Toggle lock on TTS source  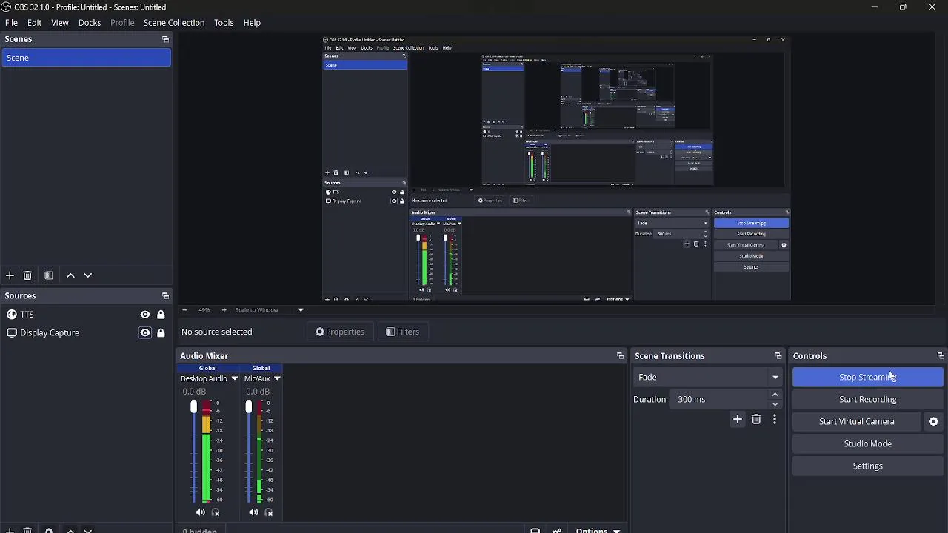(161, 315)
